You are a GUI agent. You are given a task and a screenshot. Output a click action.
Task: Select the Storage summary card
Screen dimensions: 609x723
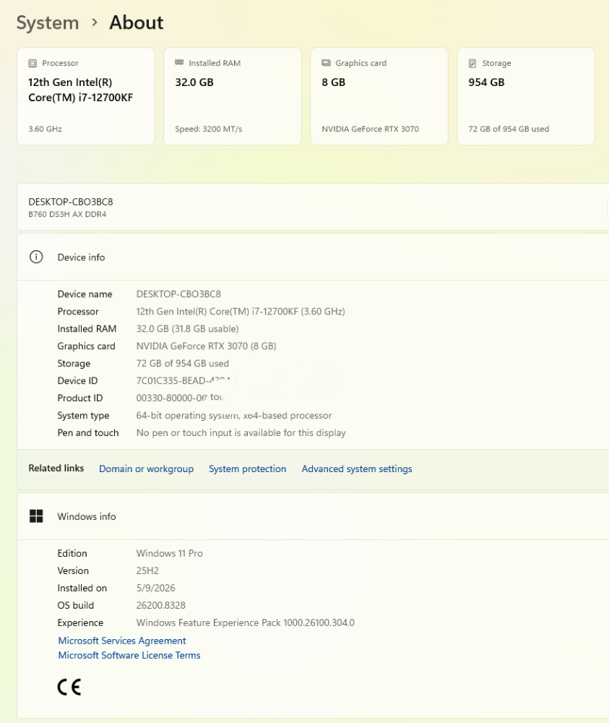[x=526, y=96]
